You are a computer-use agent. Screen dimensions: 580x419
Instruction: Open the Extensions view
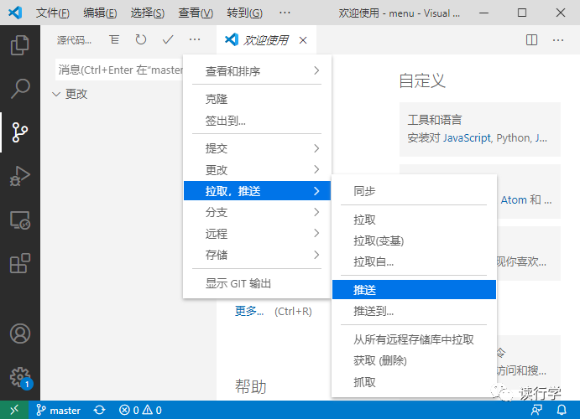click(x=20, y=263)
